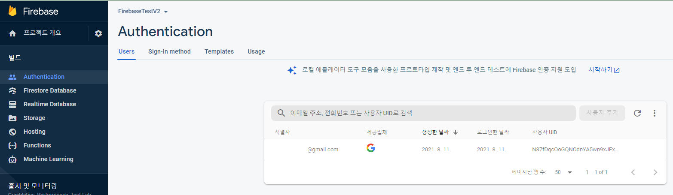The width and height of the screenshot is (673, 195).
Task: Click the @gmail.com identifier cell
Action: pos(323,150)
